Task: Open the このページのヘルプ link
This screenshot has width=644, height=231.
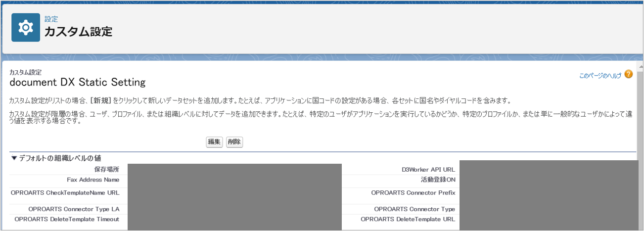Action: point(600,76)
